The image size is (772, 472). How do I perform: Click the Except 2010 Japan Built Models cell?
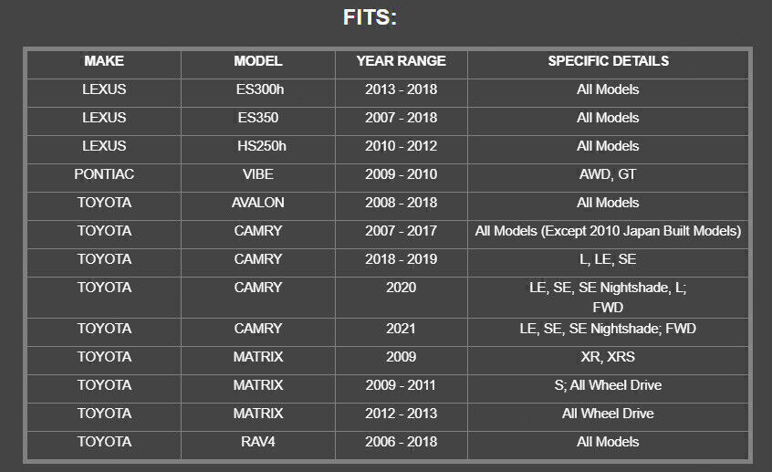pyautogui.click(x=608, y=231)
